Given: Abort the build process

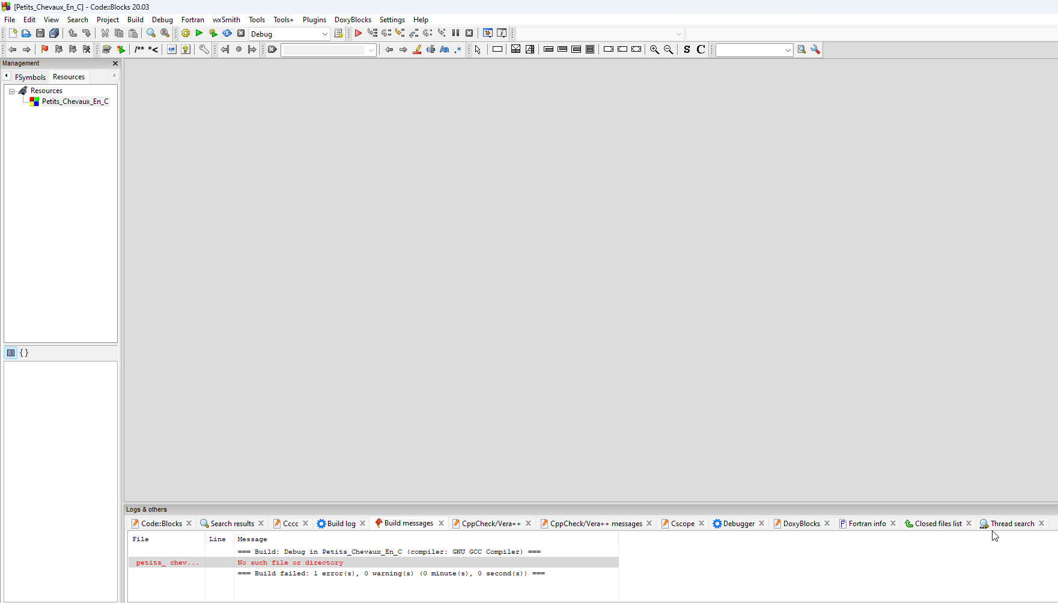Looking at the screenshot, I should [x=241, y=33].
